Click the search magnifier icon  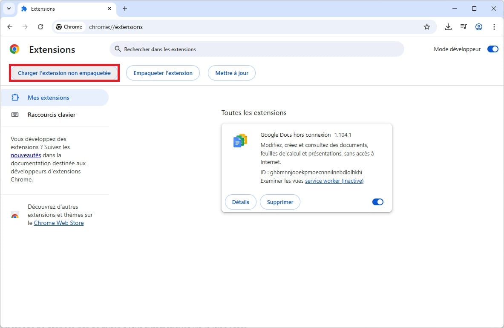click(118, 49)
